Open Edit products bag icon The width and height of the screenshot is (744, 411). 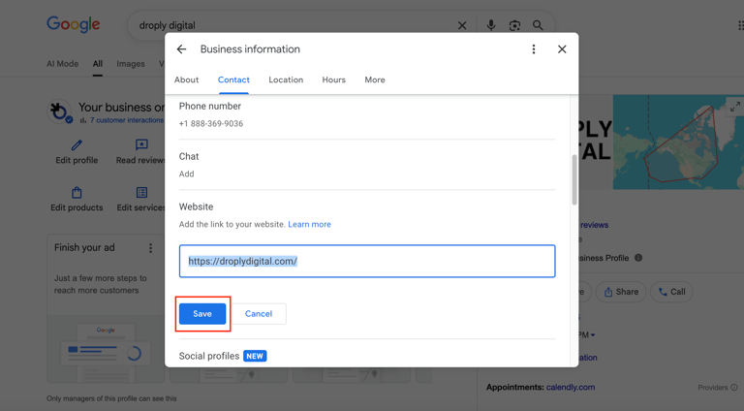pos(77,193)
